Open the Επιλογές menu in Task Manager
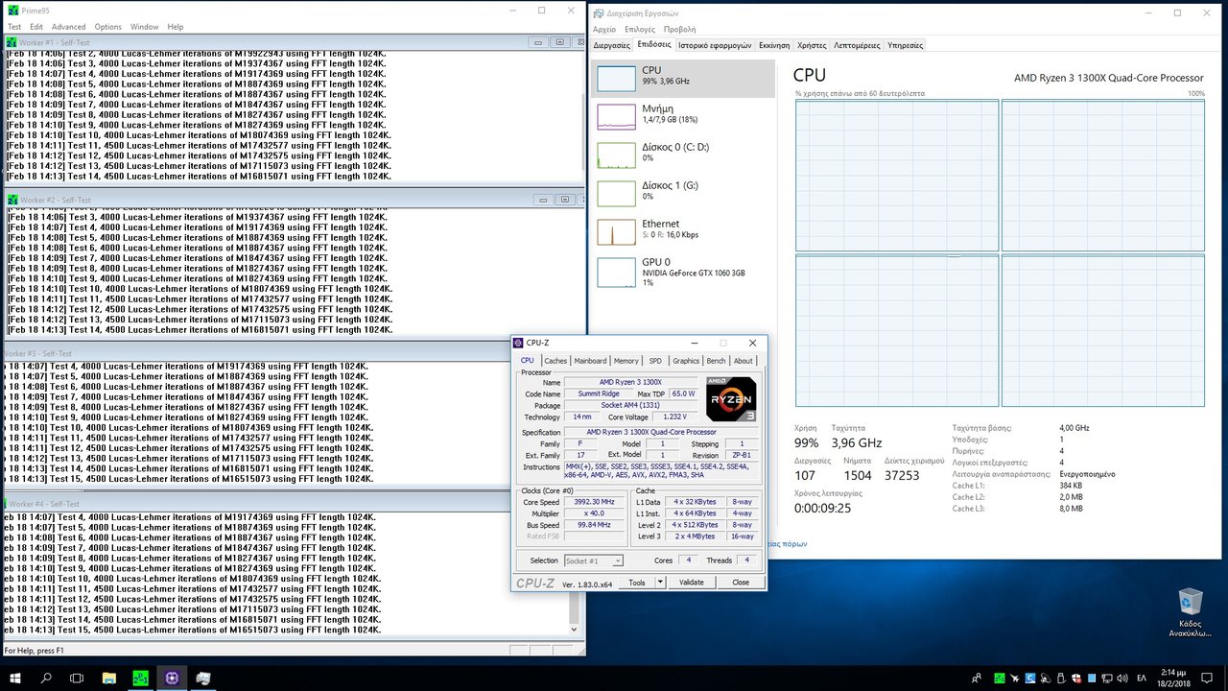This screenshot has width=1228, height=691. 640,30
